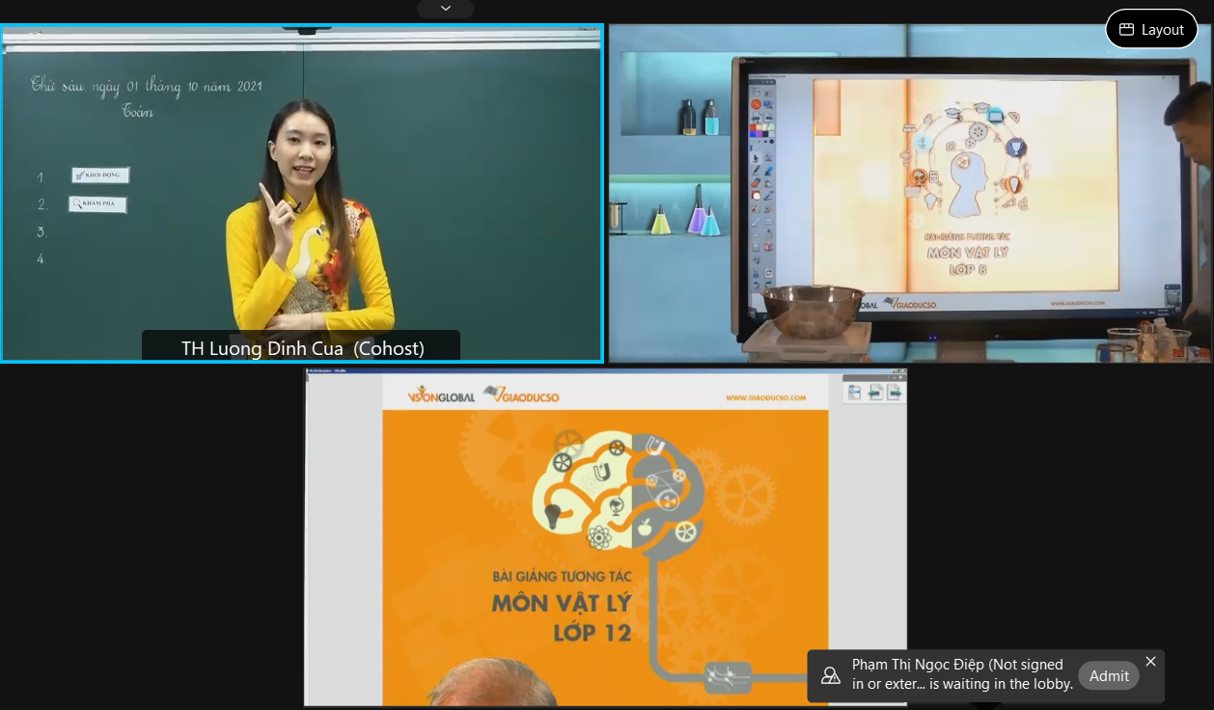Click the WWW.GIAODUCSO.COM text in shared slide
The width and height of the screenshot is (1214, 710).
click(x=765, y=397)
